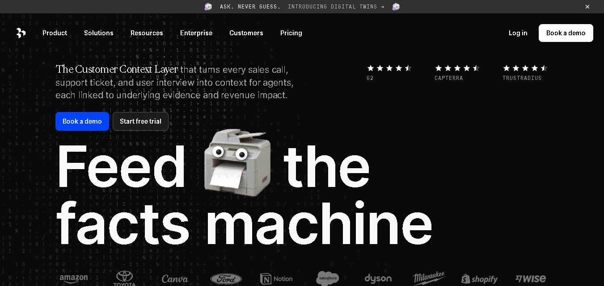Click the mascot icon left of the banner text
This screenshot has width=604, height=286.
click(208, 7)
